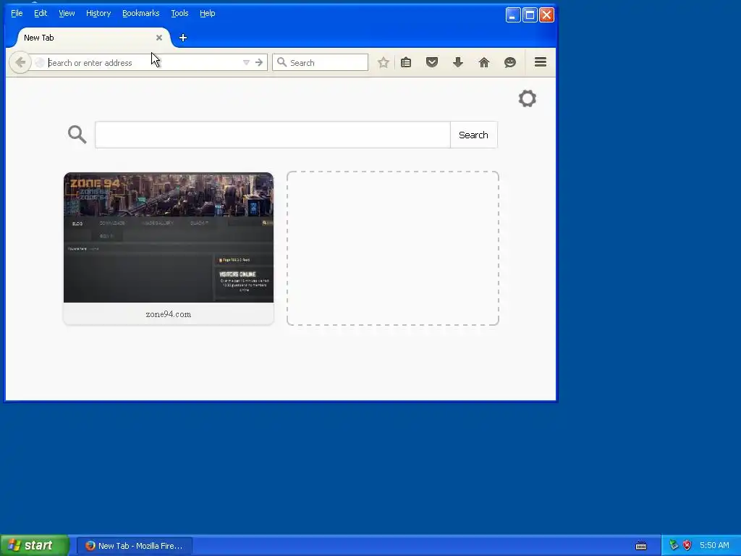
Task: Click the Windows start button
Action: tap(34, 546)
